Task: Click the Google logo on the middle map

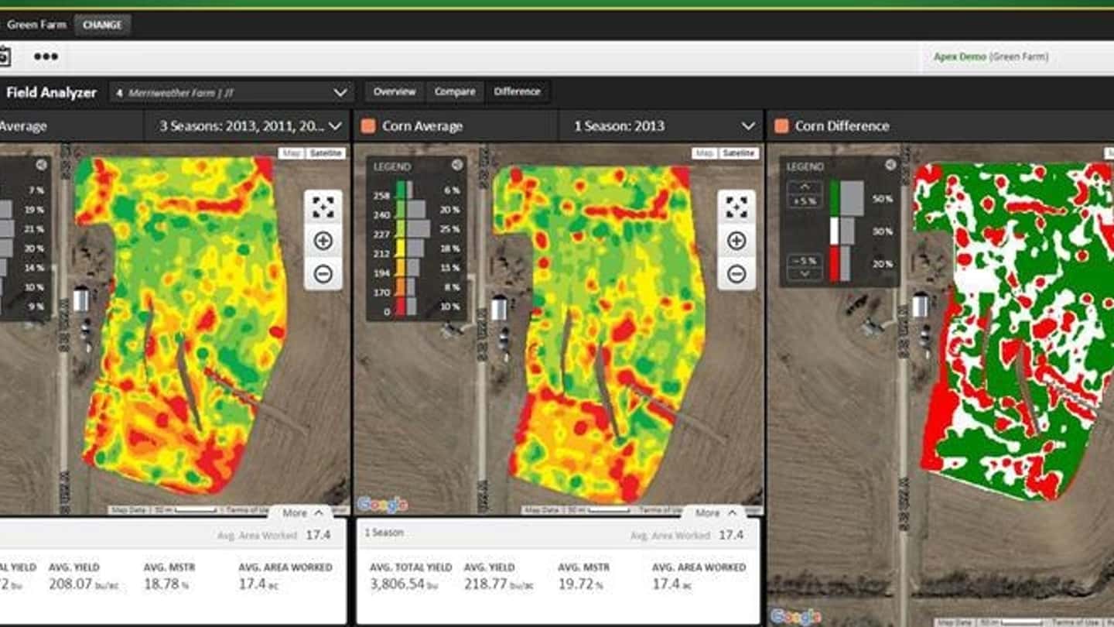Action: point(382,505)
